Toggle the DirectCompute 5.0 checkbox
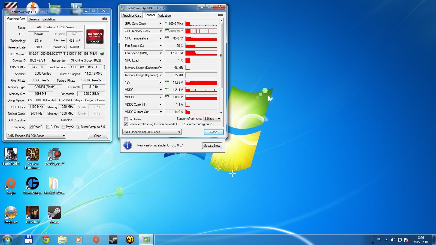 point(78,127)
